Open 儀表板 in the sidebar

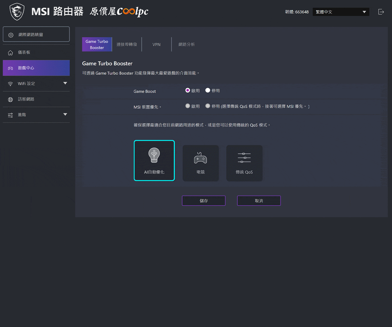click(36, 53)
